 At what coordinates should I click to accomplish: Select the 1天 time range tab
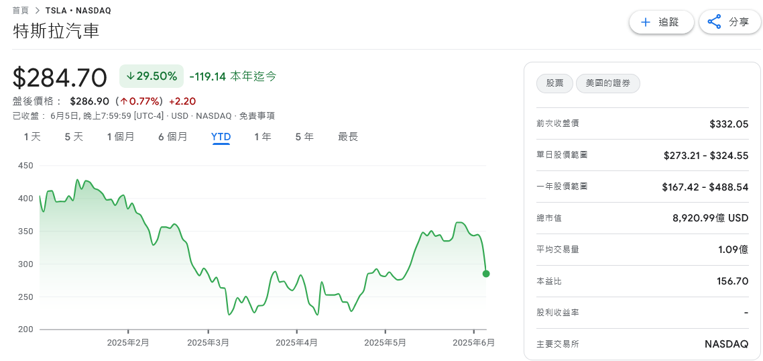pos(33,137)
